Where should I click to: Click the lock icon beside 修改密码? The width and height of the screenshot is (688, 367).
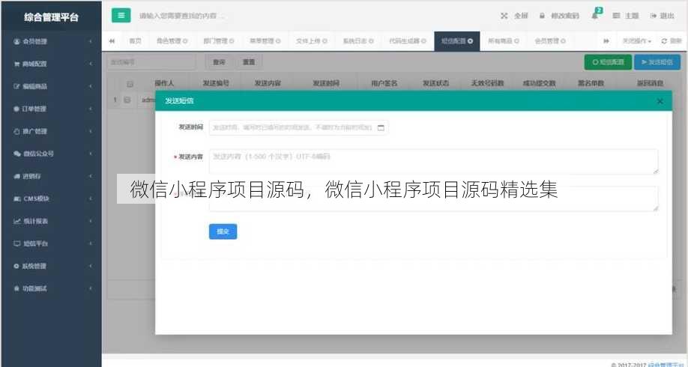[x=542, y=16]
